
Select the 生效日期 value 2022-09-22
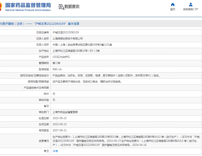[x=60, y=124]
